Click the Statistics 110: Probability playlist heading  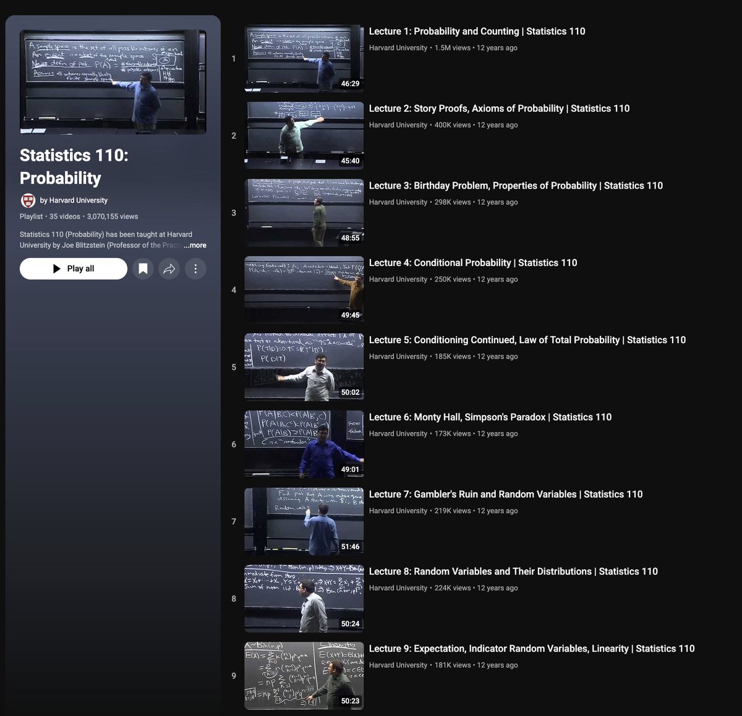pyautogui.click(x=74, y=166)
